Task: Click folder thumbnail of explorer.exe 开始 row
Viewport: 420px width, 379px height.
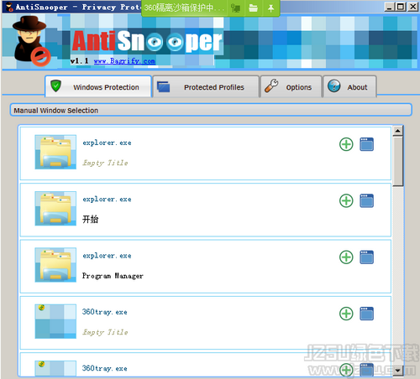Action: coord(55,209)
